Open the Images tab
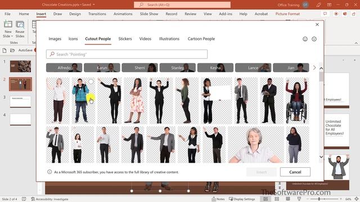This screenshot has height=202, width=360. click(55, 39)
